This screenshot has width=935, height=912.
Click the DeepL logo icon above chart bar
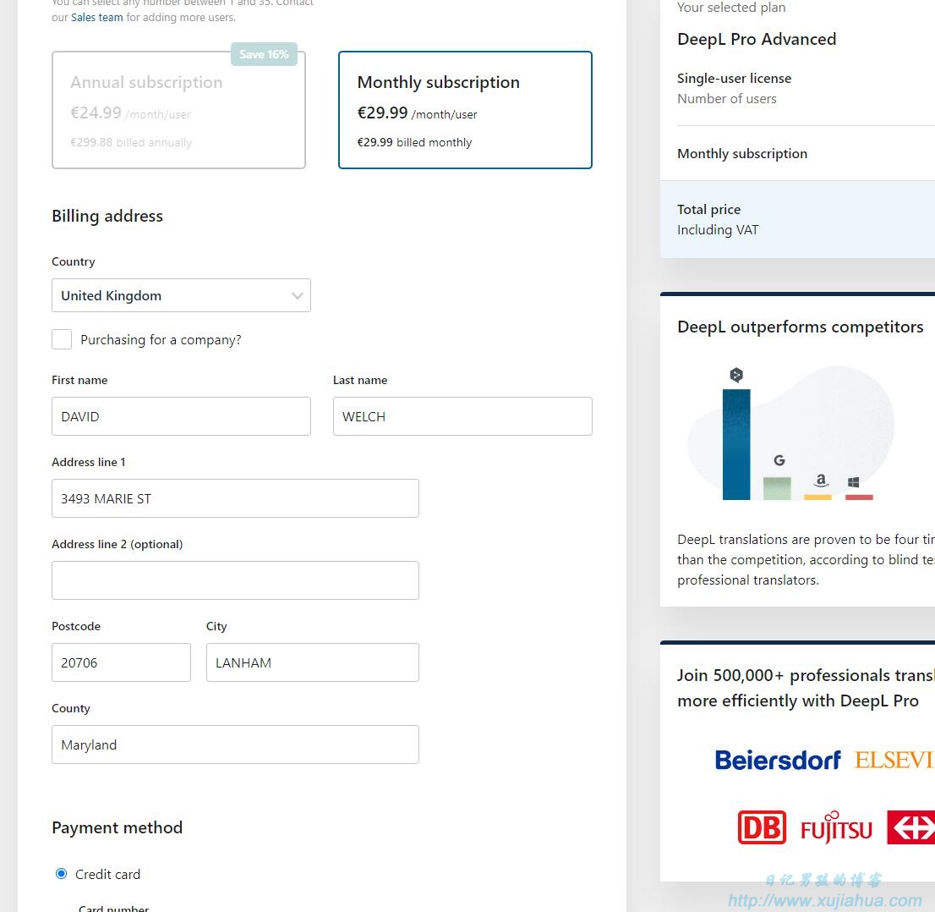point(736,375)
